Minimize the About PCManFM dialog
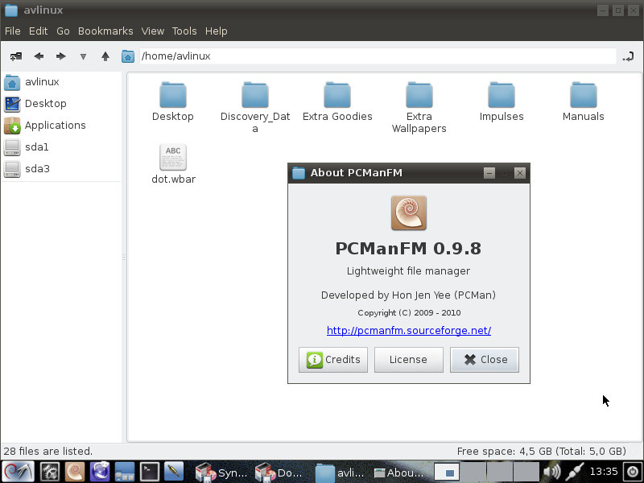This screenshot has width=644, height=483. pyautogui.click(x=489, y=173)
